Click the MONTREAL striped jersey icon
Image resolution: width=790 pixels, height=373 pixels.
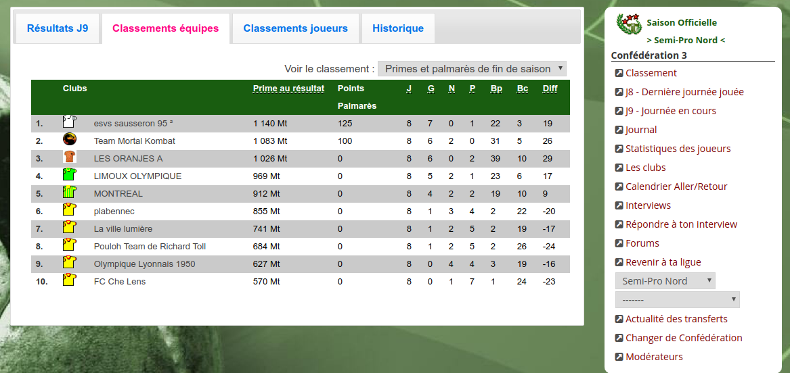tap(69, 192)
